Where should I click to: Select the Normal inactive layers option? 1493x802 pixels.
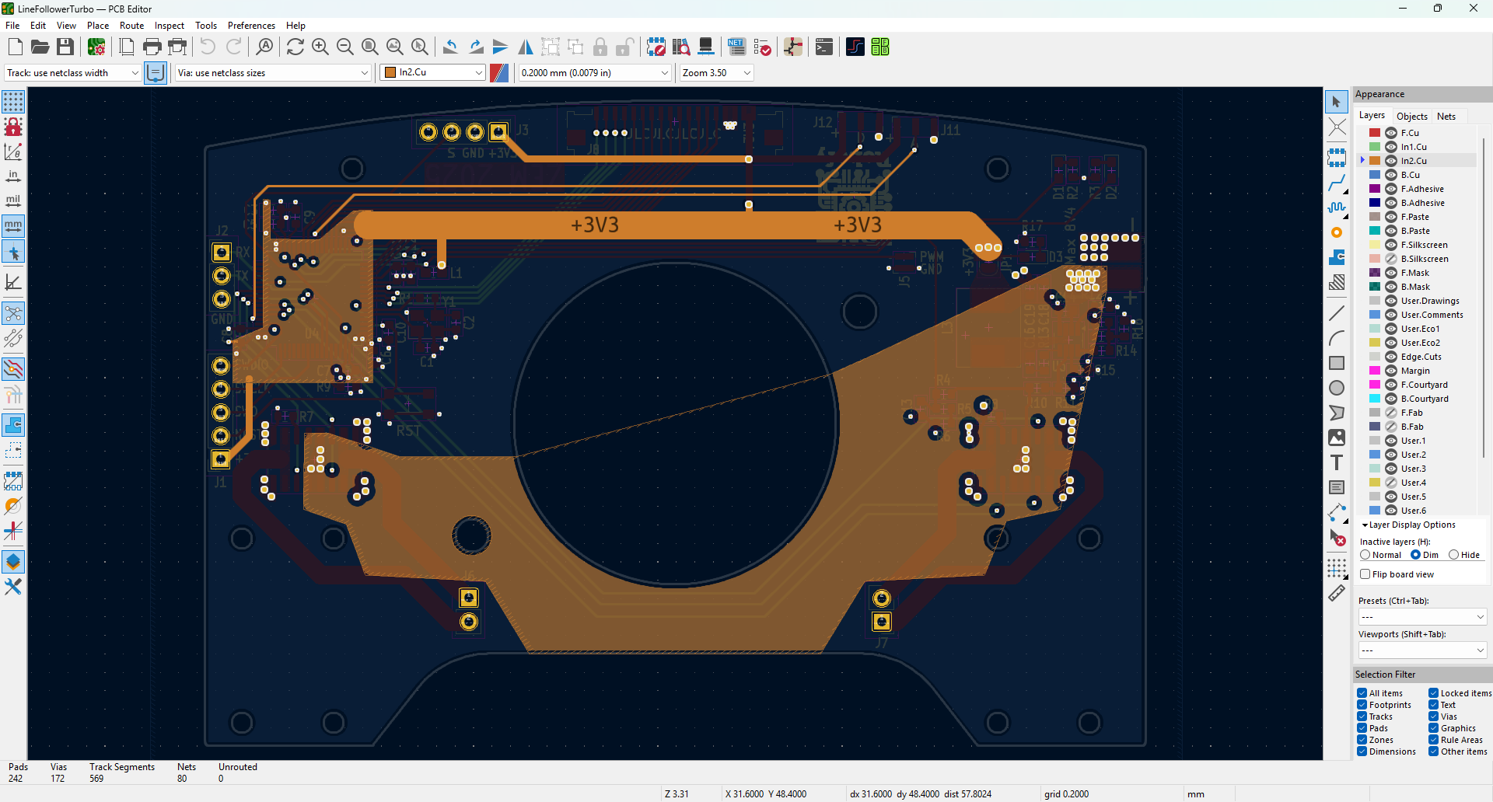[1365, 555]
